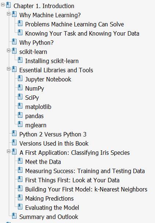Jump to Meet the Data section
155x223 pixels.
point(43,162)
